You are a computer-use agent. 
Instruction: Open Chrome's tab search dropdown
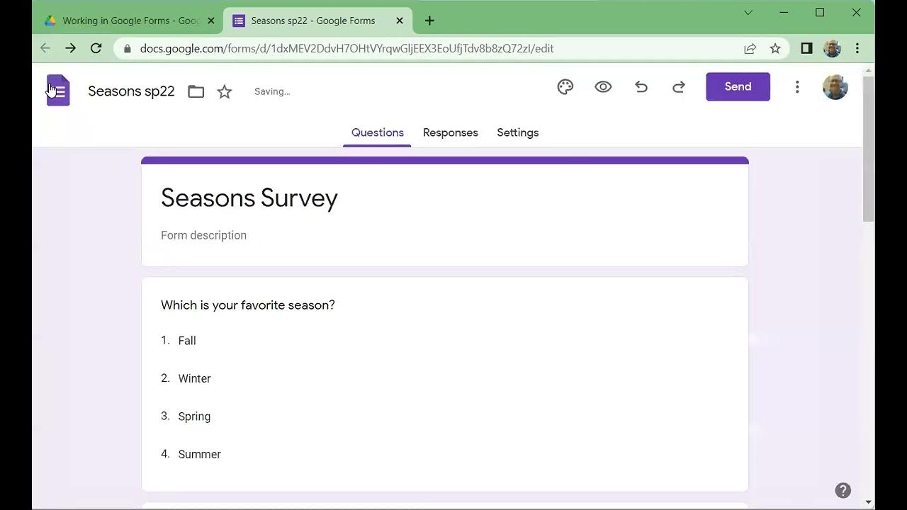pyautogui.click(x=748, y=13)
